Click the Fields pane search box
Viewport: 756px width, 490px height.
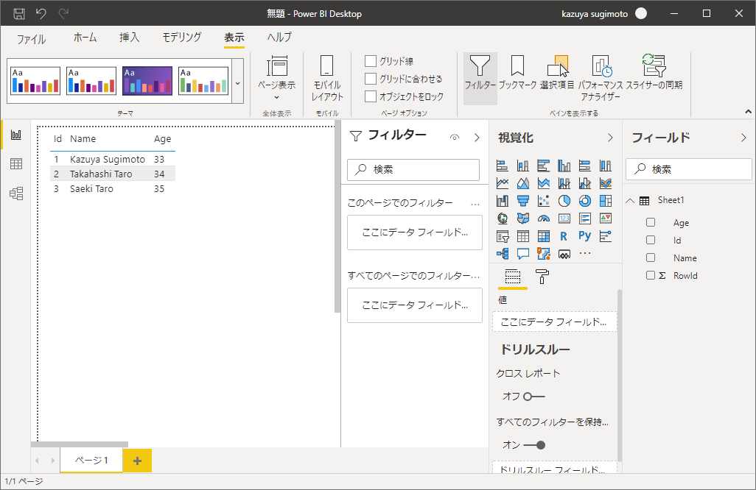pos(689,169)
